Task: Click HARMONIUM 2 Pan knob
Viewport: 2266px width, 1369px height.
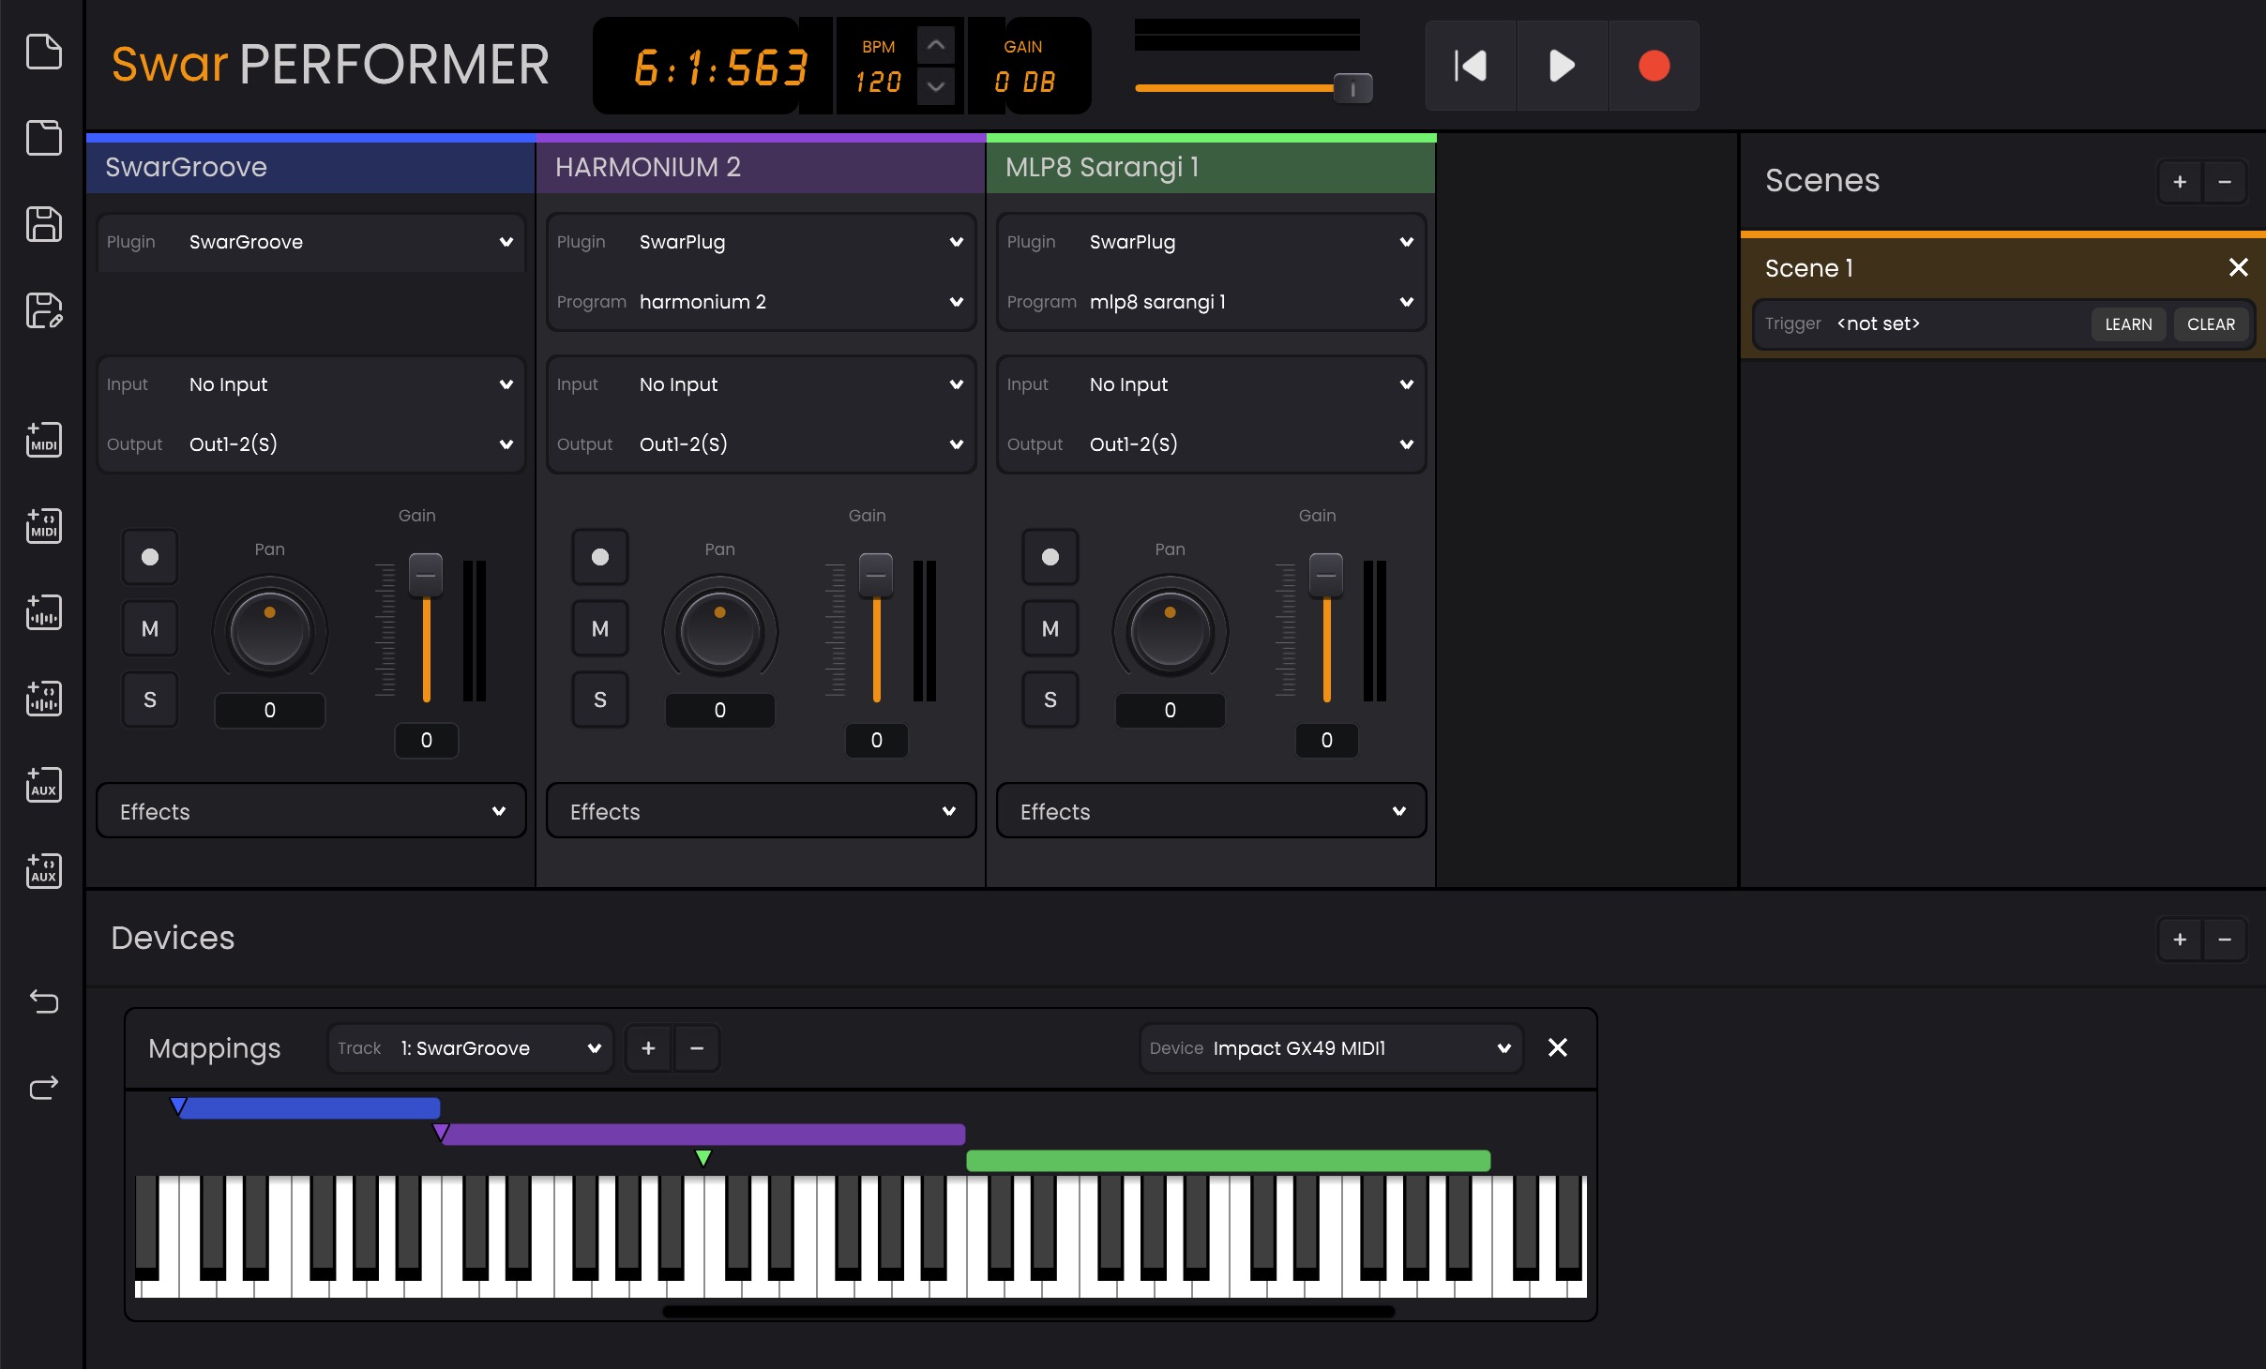Action: 719,629
